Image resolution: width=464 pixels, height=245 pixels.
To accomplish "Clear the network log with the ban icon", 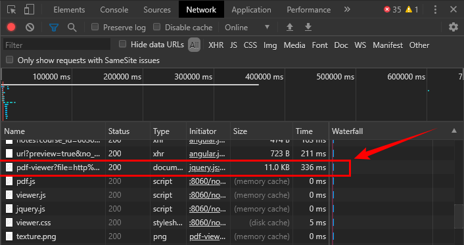I will click(30, 27).
